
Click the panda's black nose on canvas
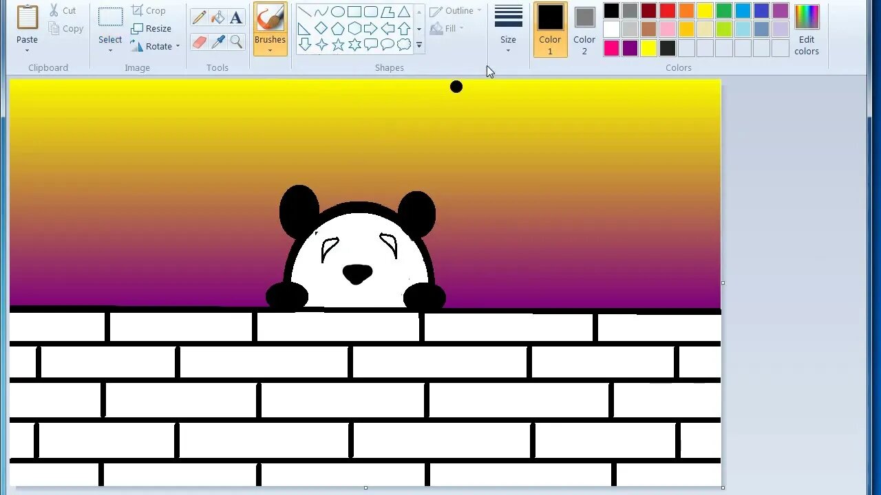[357, 274]
